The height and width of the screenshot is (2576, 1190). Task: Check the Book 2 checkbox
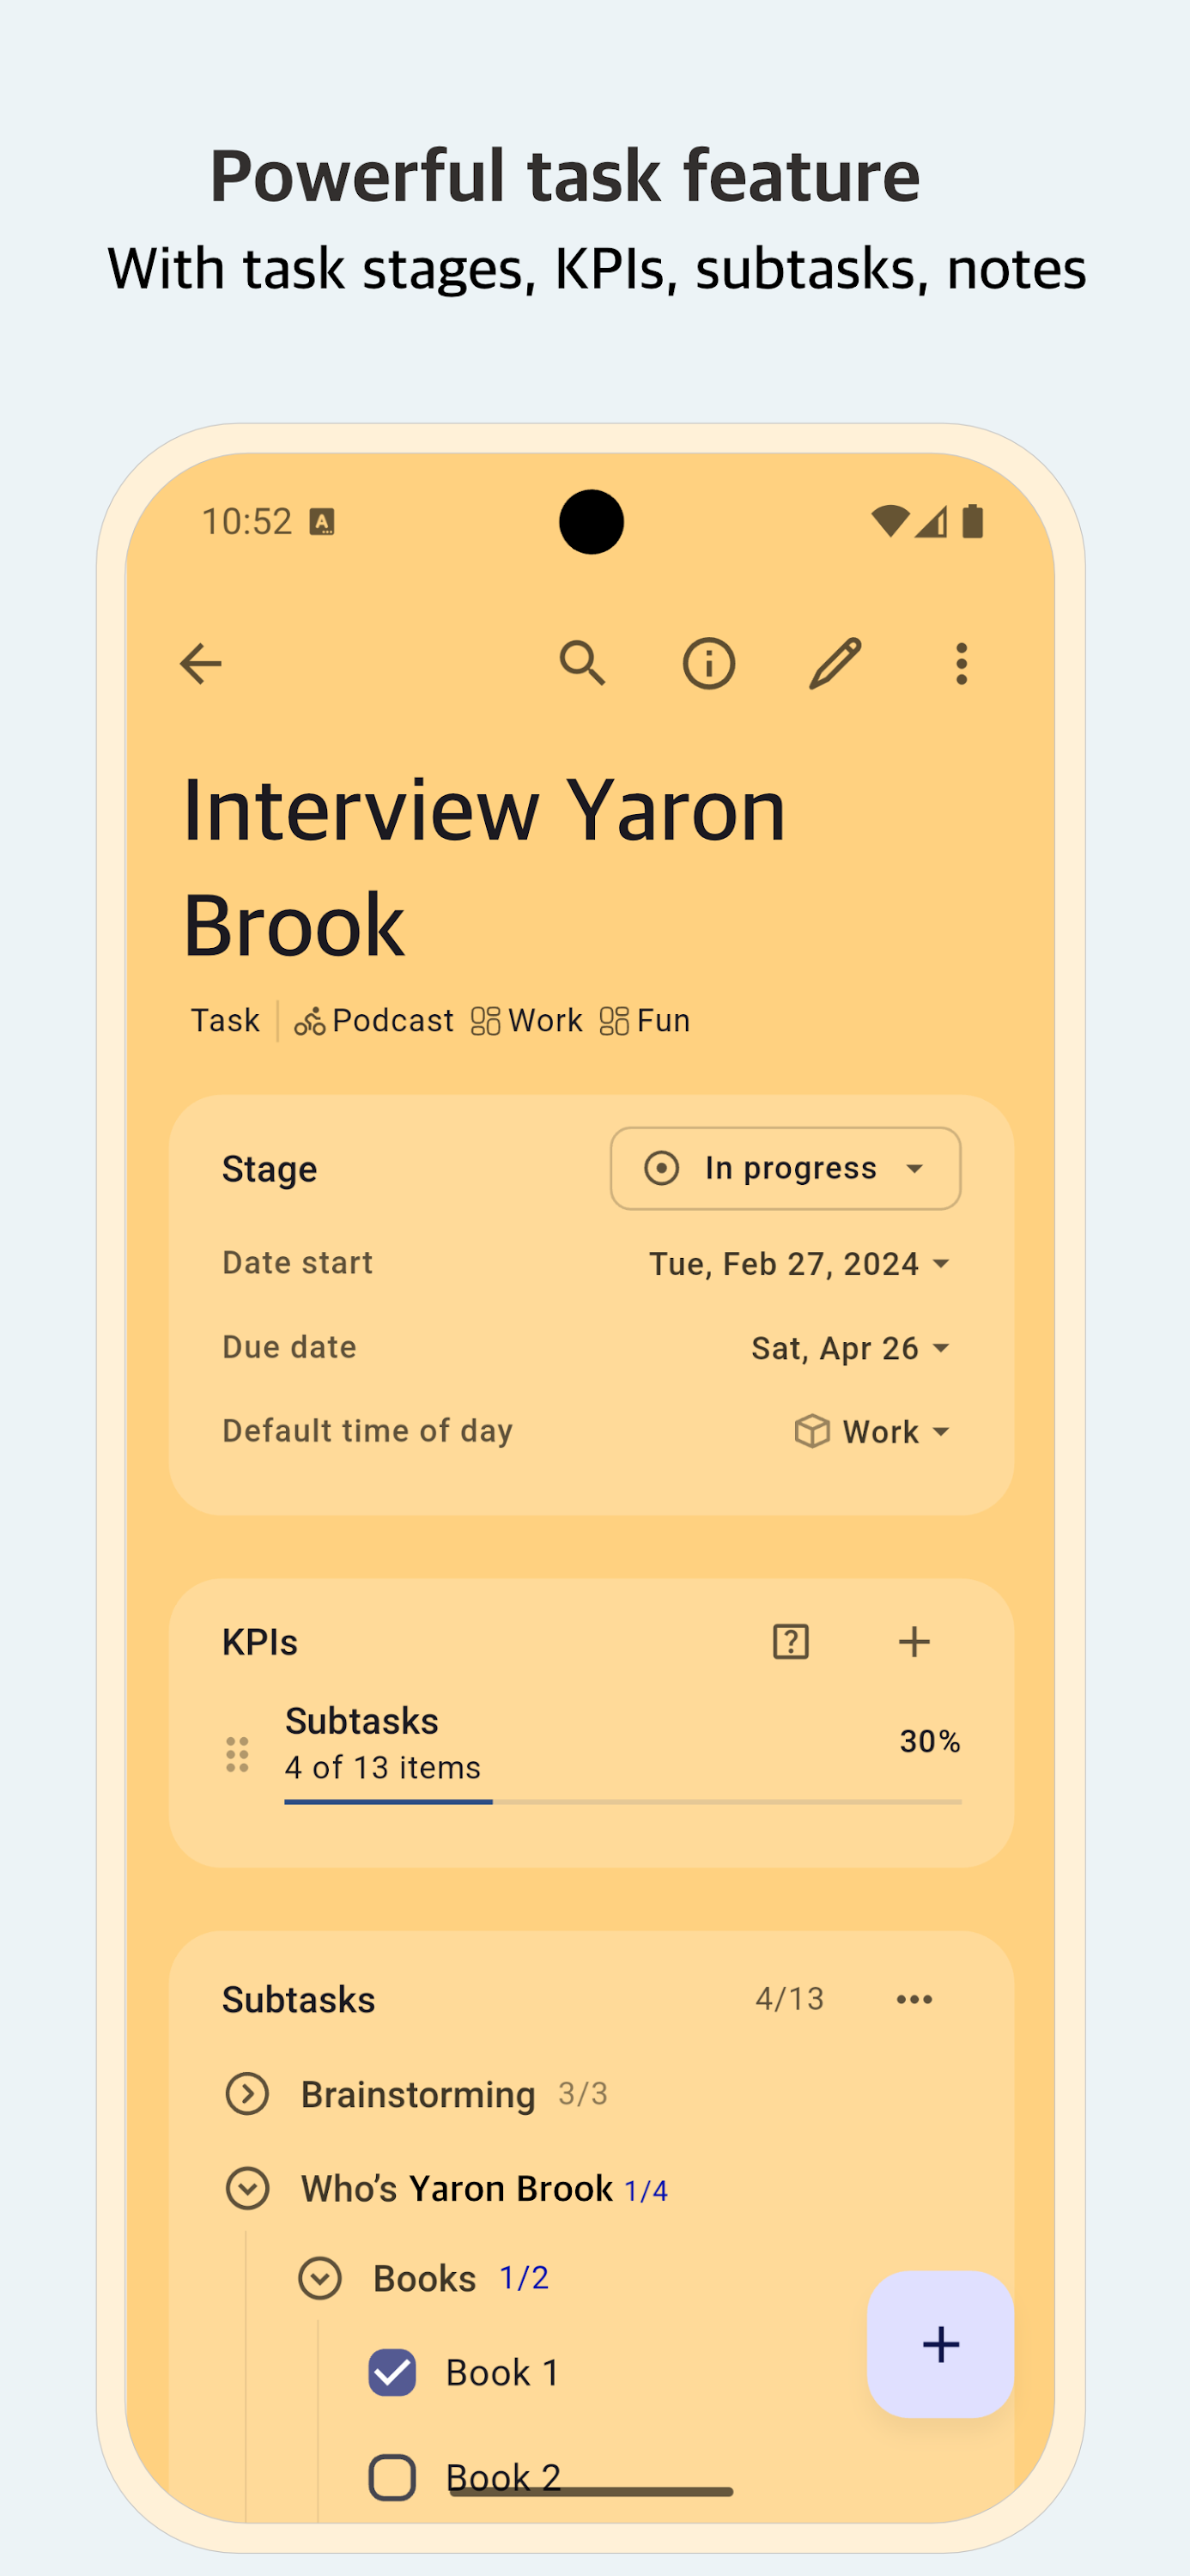(x=392, y=2478)
